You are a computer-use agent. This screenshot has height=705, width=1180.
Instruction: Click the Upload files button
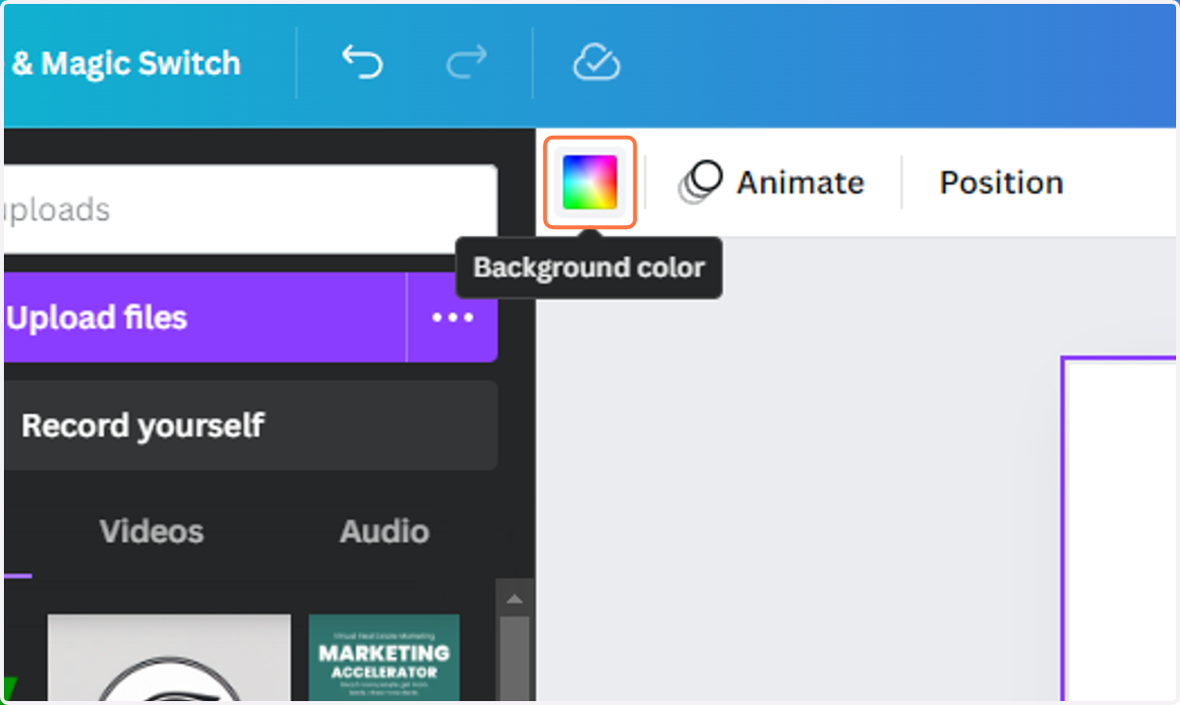tap(203, 318)
